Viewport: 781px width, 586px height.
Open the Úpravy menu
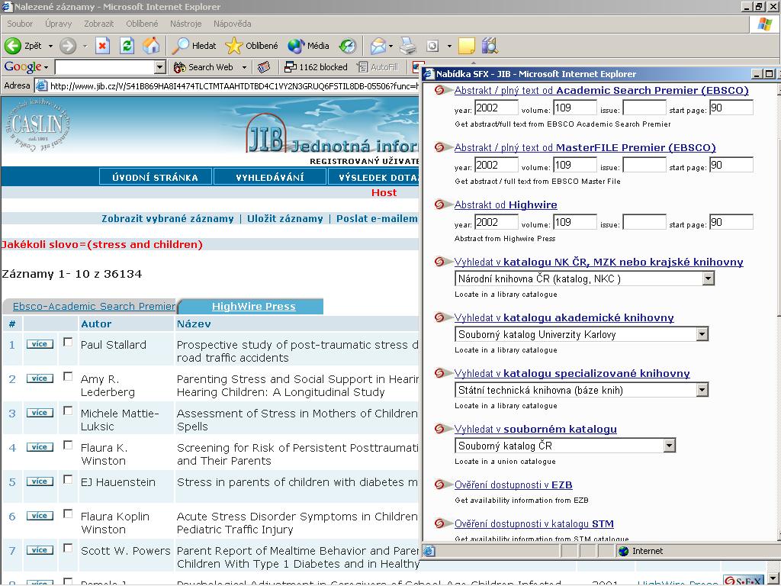tap(58, 24)
